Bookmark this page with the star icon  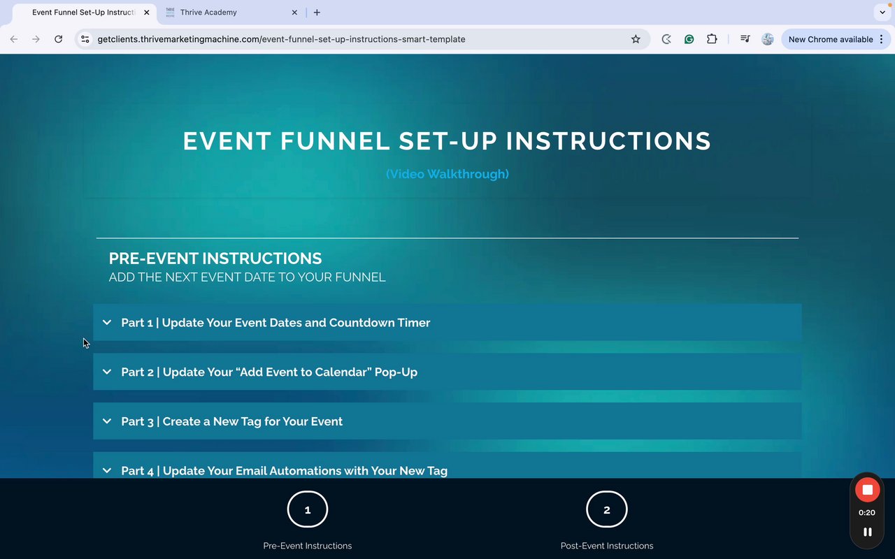636,39
